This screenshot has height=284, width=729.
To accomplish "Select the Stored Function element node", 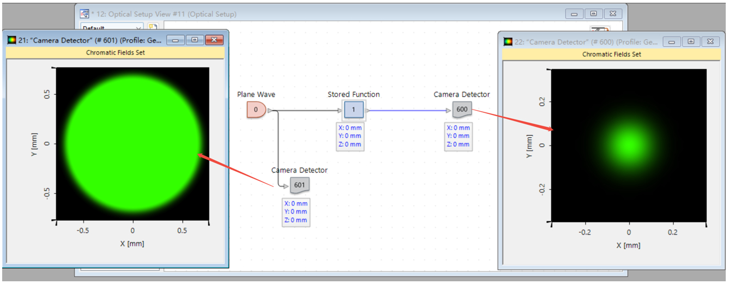I will [353, 110].
